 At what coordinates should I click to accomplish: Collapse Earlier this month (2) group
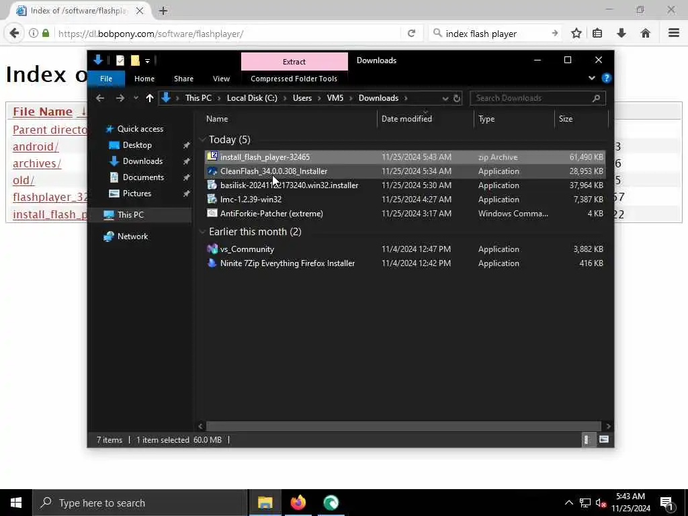(x=202, y=232)
